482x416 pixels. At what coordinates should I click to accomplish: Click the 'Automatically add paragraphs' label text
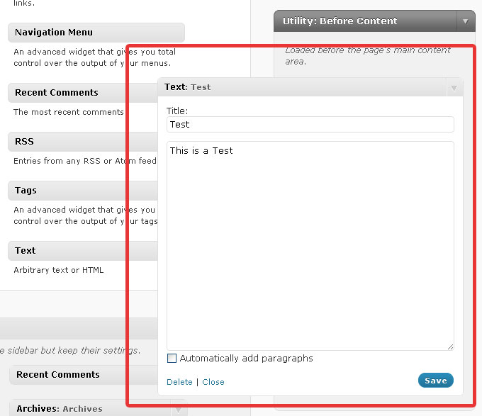(246, 359)
